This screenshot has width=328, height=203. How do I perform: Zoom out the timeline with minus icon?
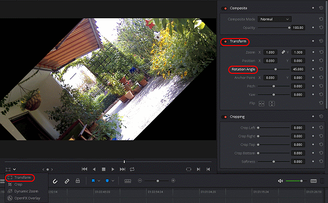[140, 181]
